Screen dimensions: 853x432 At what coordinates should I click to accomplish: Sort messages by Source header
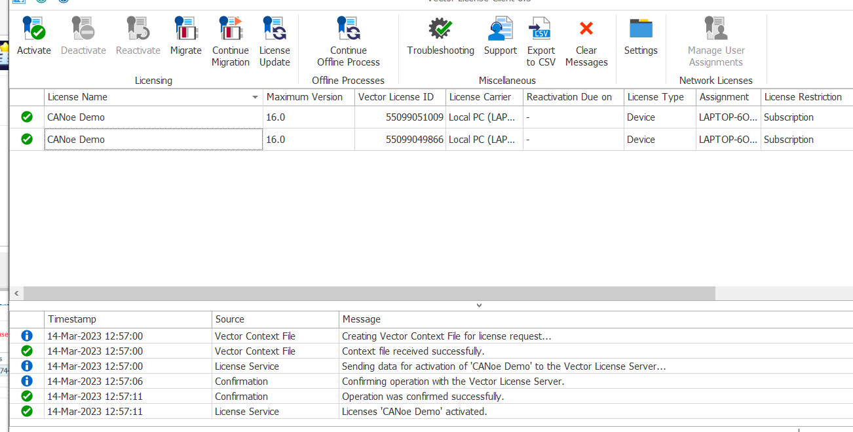275,319
